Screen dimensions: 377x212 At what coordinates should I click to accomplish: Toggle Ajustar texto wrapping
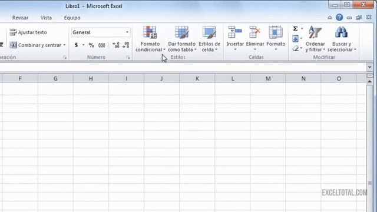coord(28,32)
